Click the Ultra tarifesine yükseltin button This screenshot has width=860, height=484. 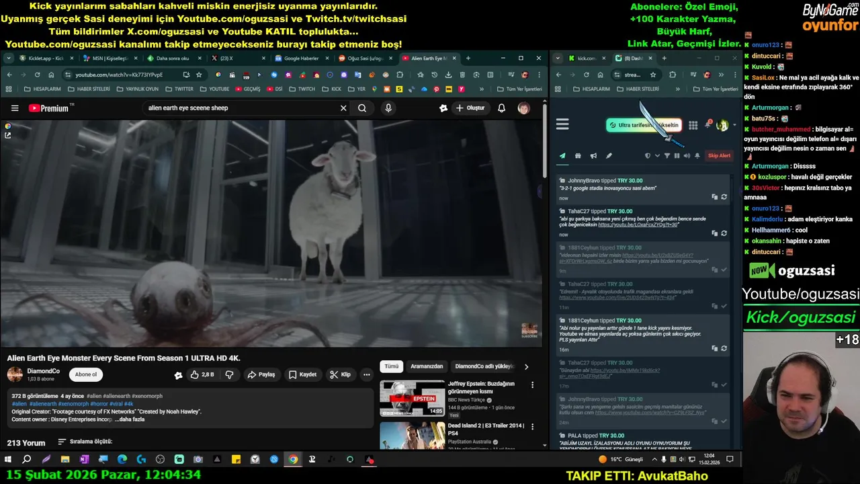coord(644,125)
